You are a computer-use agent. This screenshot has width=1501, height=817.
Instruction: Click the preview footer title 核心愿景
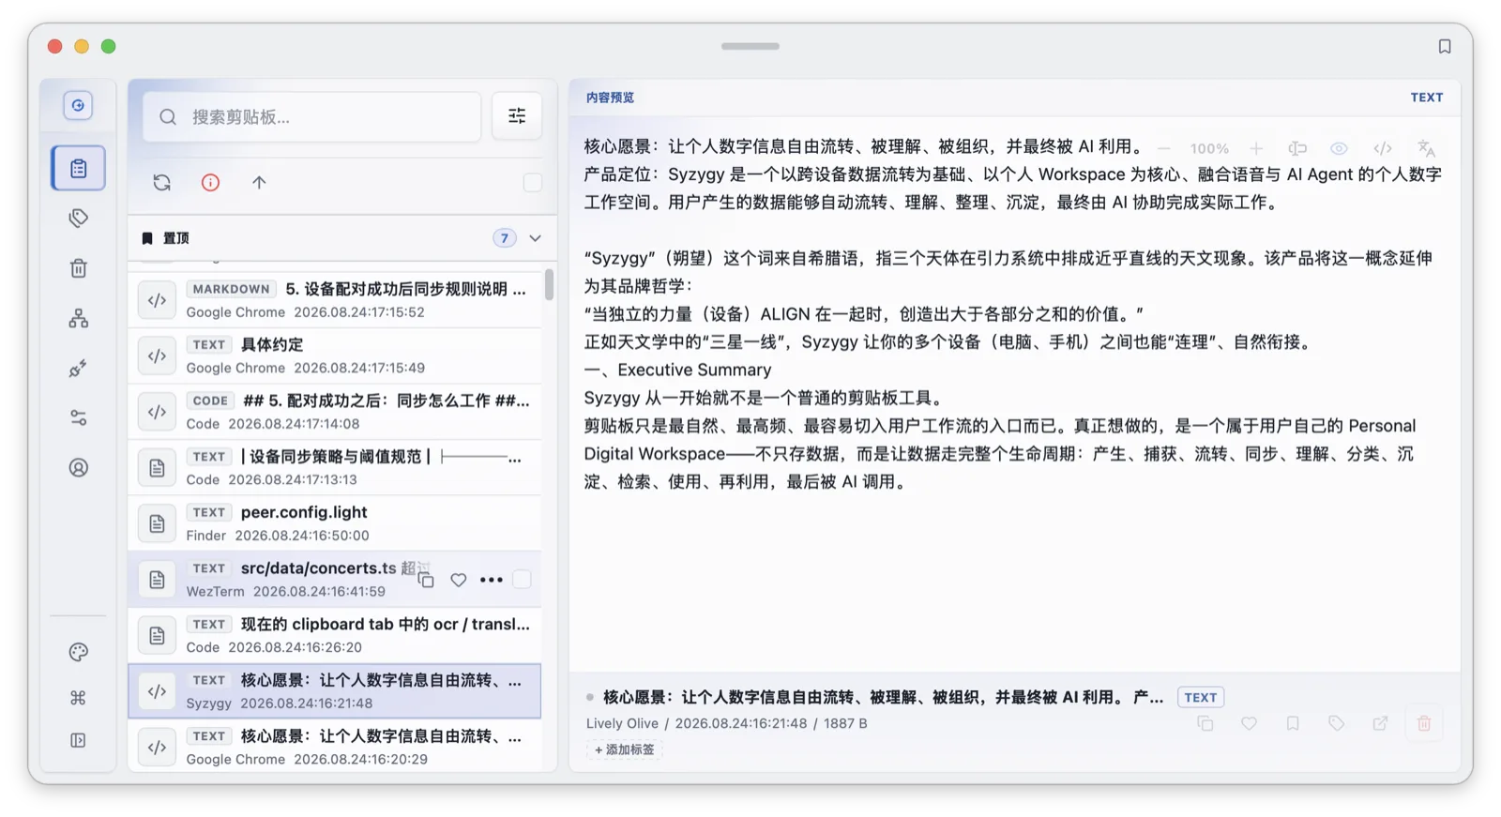883,697
